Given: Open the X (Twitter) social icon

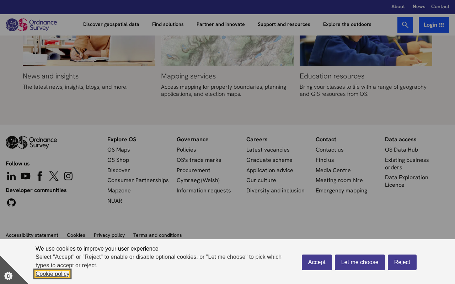Looking at the screenshot, I should [54, 176].
